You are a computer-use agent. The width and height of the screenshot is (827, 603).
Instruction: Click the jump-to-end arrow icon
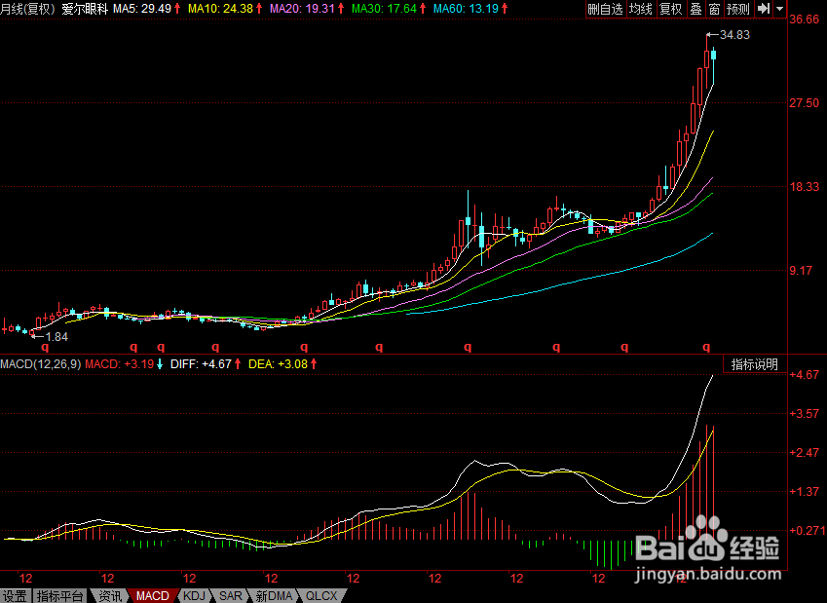763,9
